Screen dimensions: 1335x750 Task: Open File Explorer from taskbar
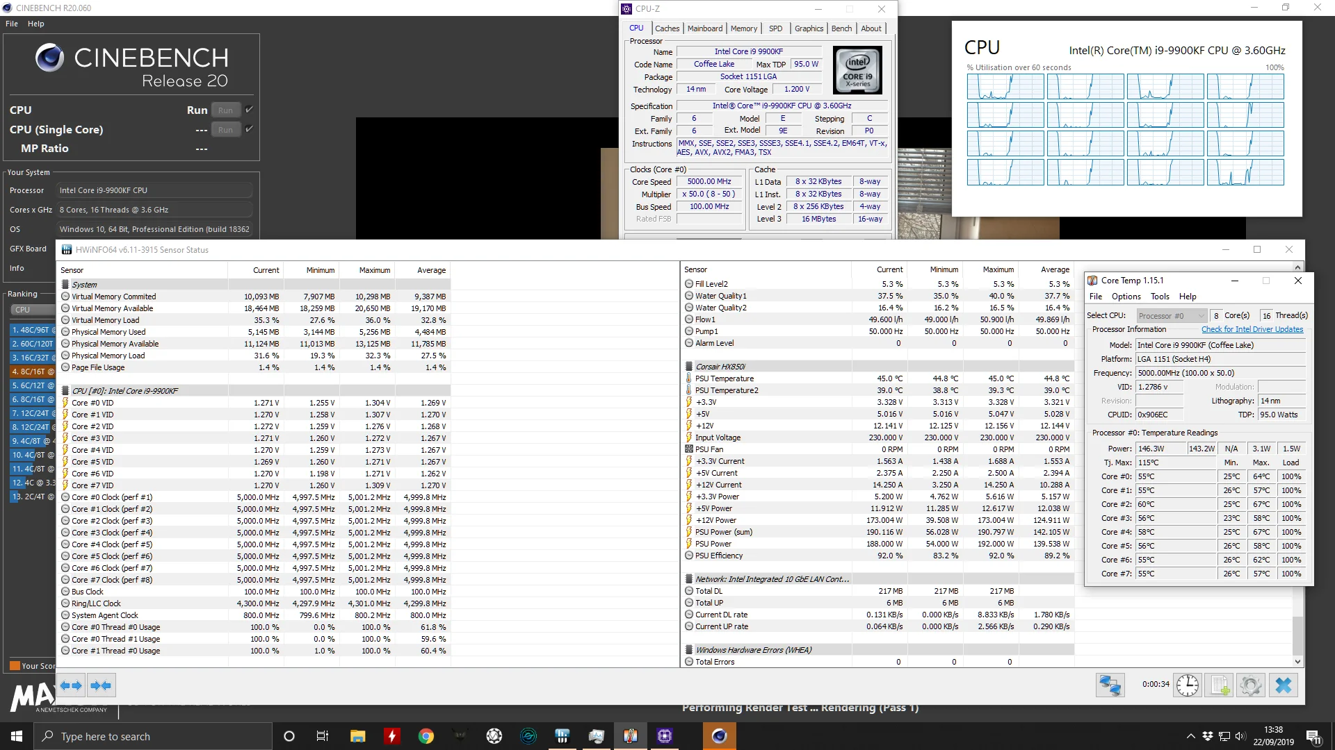358,736
